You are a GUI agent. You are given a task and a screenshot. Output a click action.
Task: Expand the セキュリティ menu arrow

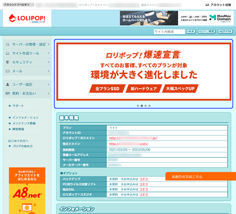tap(48, 62)
